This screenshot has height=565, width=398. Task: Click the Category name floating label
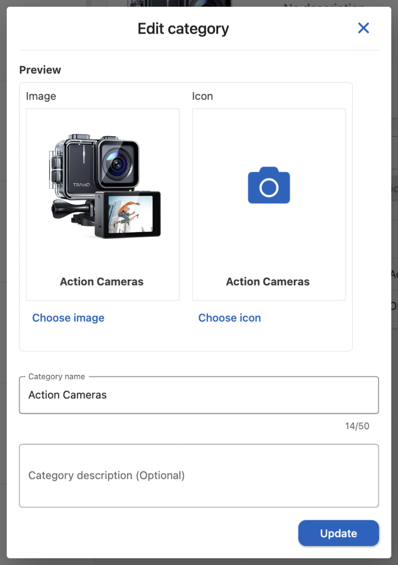point(57,377)
